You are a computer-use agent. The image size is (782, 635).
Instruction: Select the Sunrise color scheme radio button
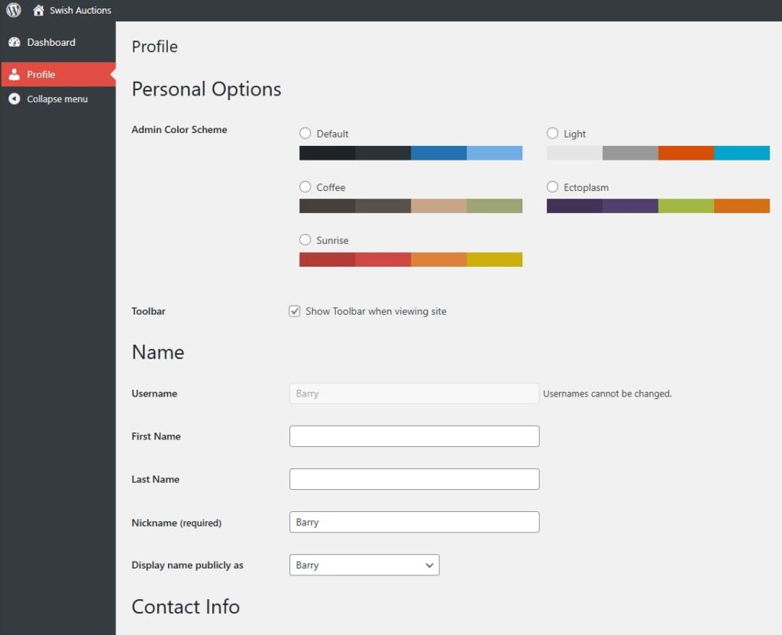tap(305, 240)
